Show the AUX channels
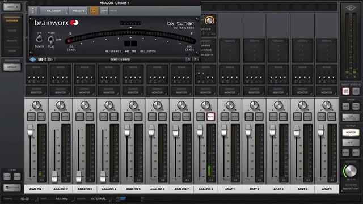This screenshot has height=204, width=363. 346,106
